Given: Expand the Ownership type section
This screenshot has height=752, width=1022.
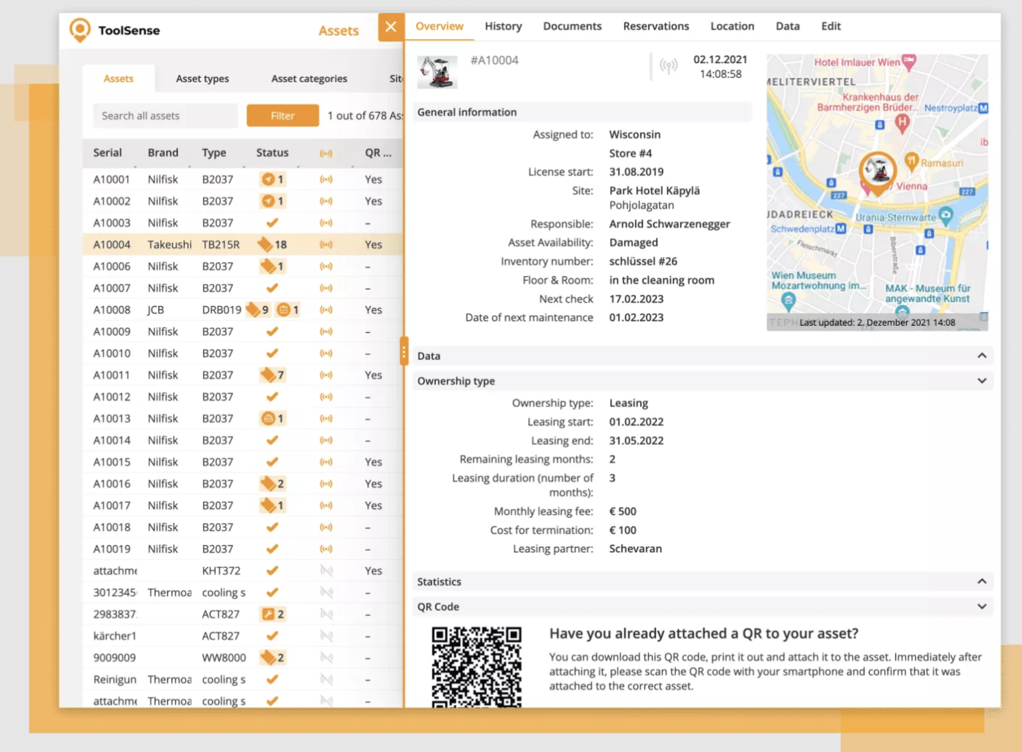Looking at the screenshot, I should pyautogui.click(x=982, y=381).
